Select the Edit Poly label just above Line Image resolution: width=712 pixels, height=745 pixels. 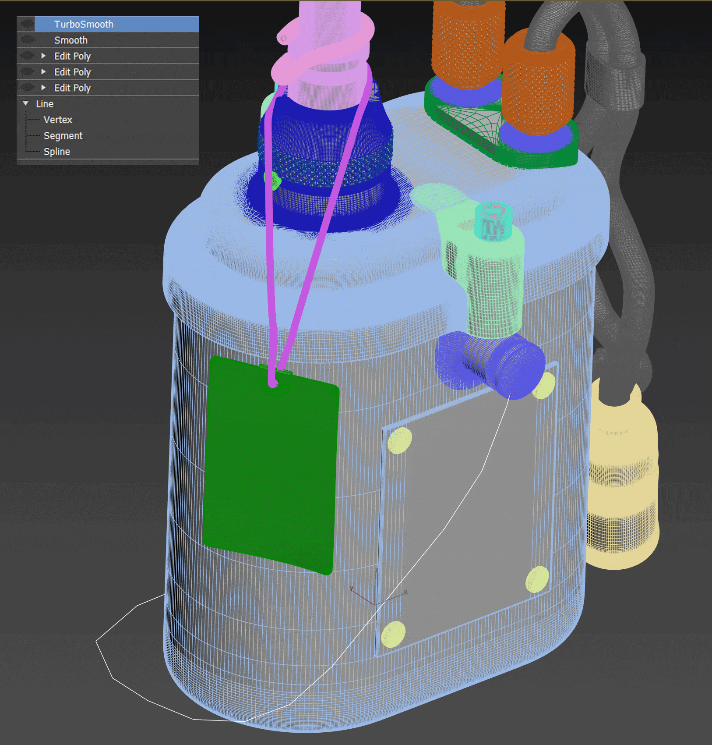[72, 88]
